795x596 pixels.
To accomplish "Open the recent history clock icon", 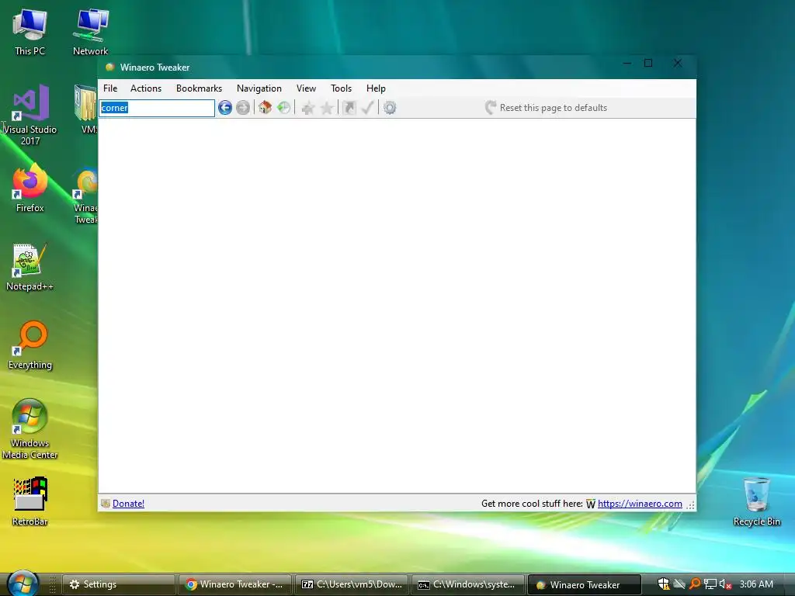I will 284,107.
